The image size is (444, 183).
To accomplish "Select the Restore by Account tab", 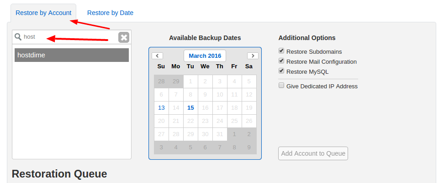I will coord(43,13).
